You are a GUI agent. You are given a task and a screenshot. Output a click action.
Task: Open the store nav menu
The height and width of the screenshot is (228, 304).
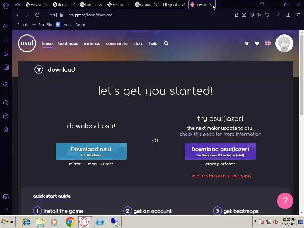(138, 43)
